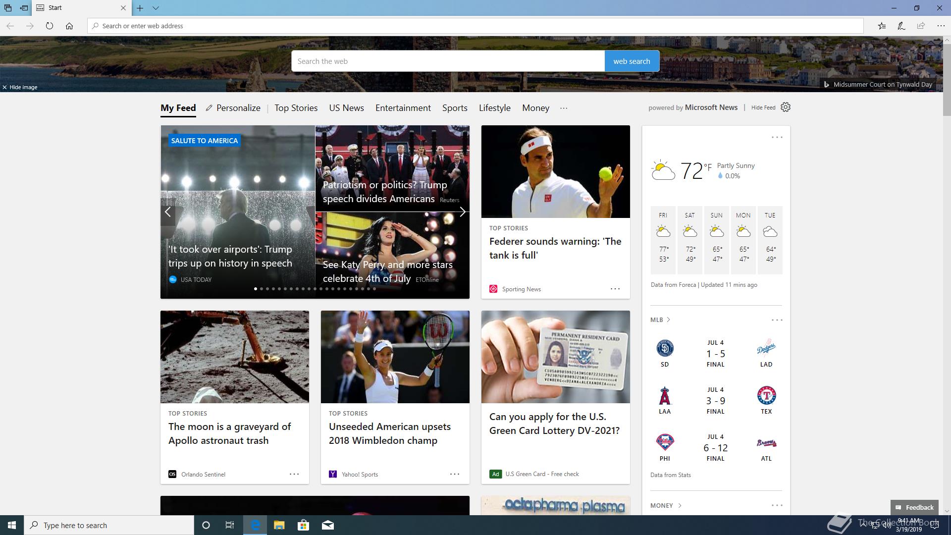
Task: Select the TUE forecast column
Action: [770, 240]
